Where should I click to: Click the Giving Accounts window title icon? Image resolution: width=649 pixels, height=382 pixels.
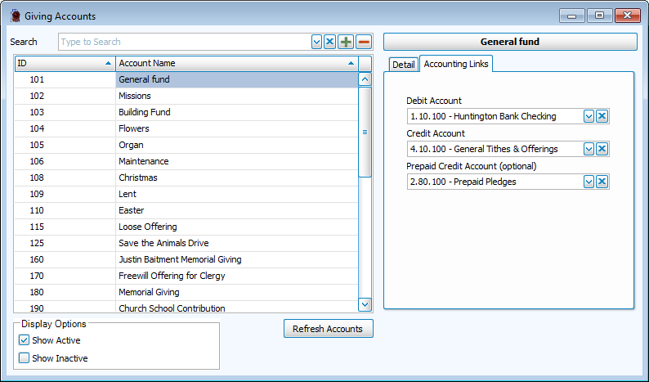tap(14, 16)
